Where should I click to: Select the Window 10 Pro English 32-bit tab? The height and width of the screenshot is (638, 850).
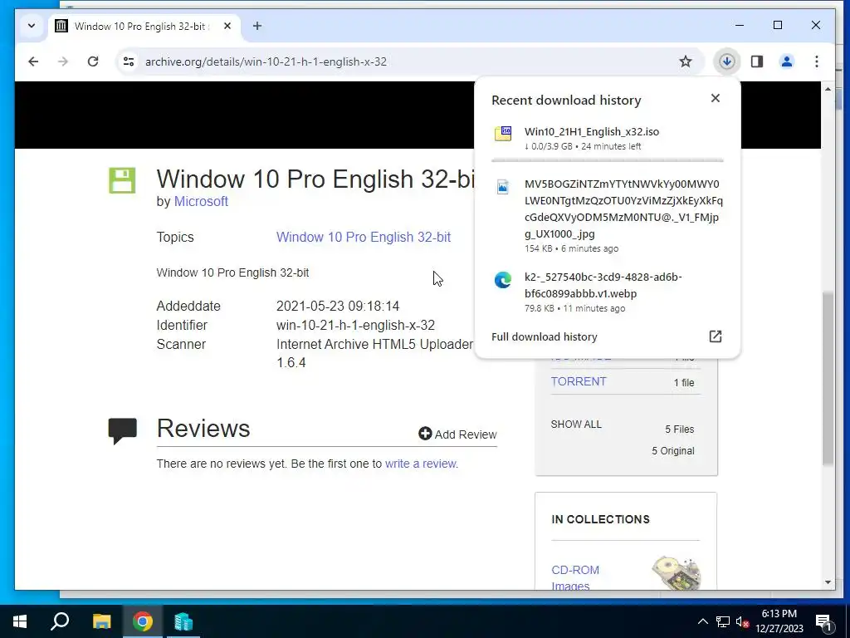pos(144,26)
